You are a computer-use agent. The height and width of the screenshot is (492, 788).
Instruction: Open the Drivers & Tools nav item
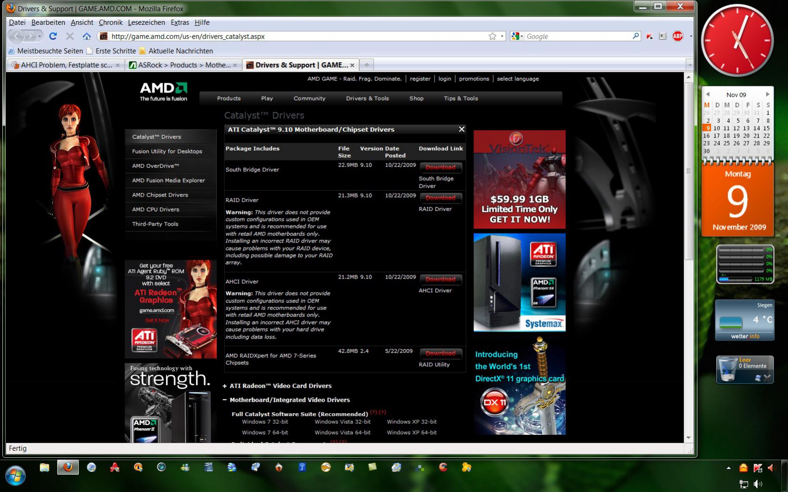(367, 98)
